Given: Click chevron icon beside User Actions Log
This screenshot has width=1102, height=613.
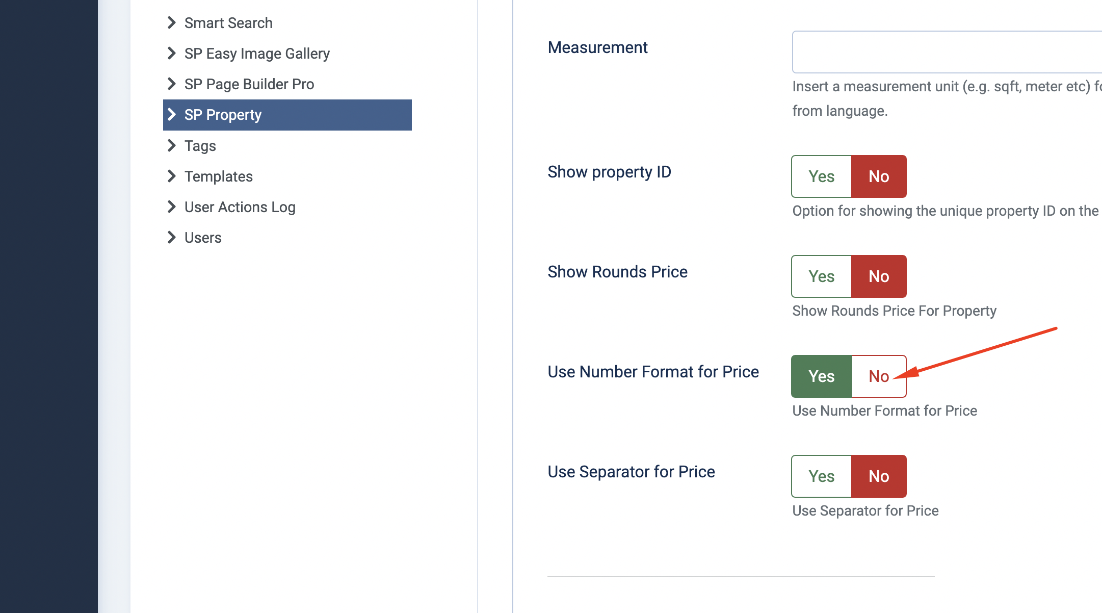Looking at the screenshot, I should pos(172,207).
